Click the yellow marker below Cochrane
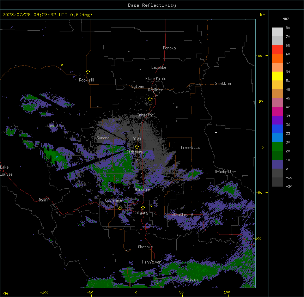 point(120,208)
